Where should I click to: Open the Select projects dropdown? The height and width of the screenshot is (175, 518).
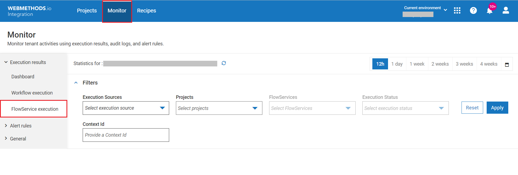[219, 108]
